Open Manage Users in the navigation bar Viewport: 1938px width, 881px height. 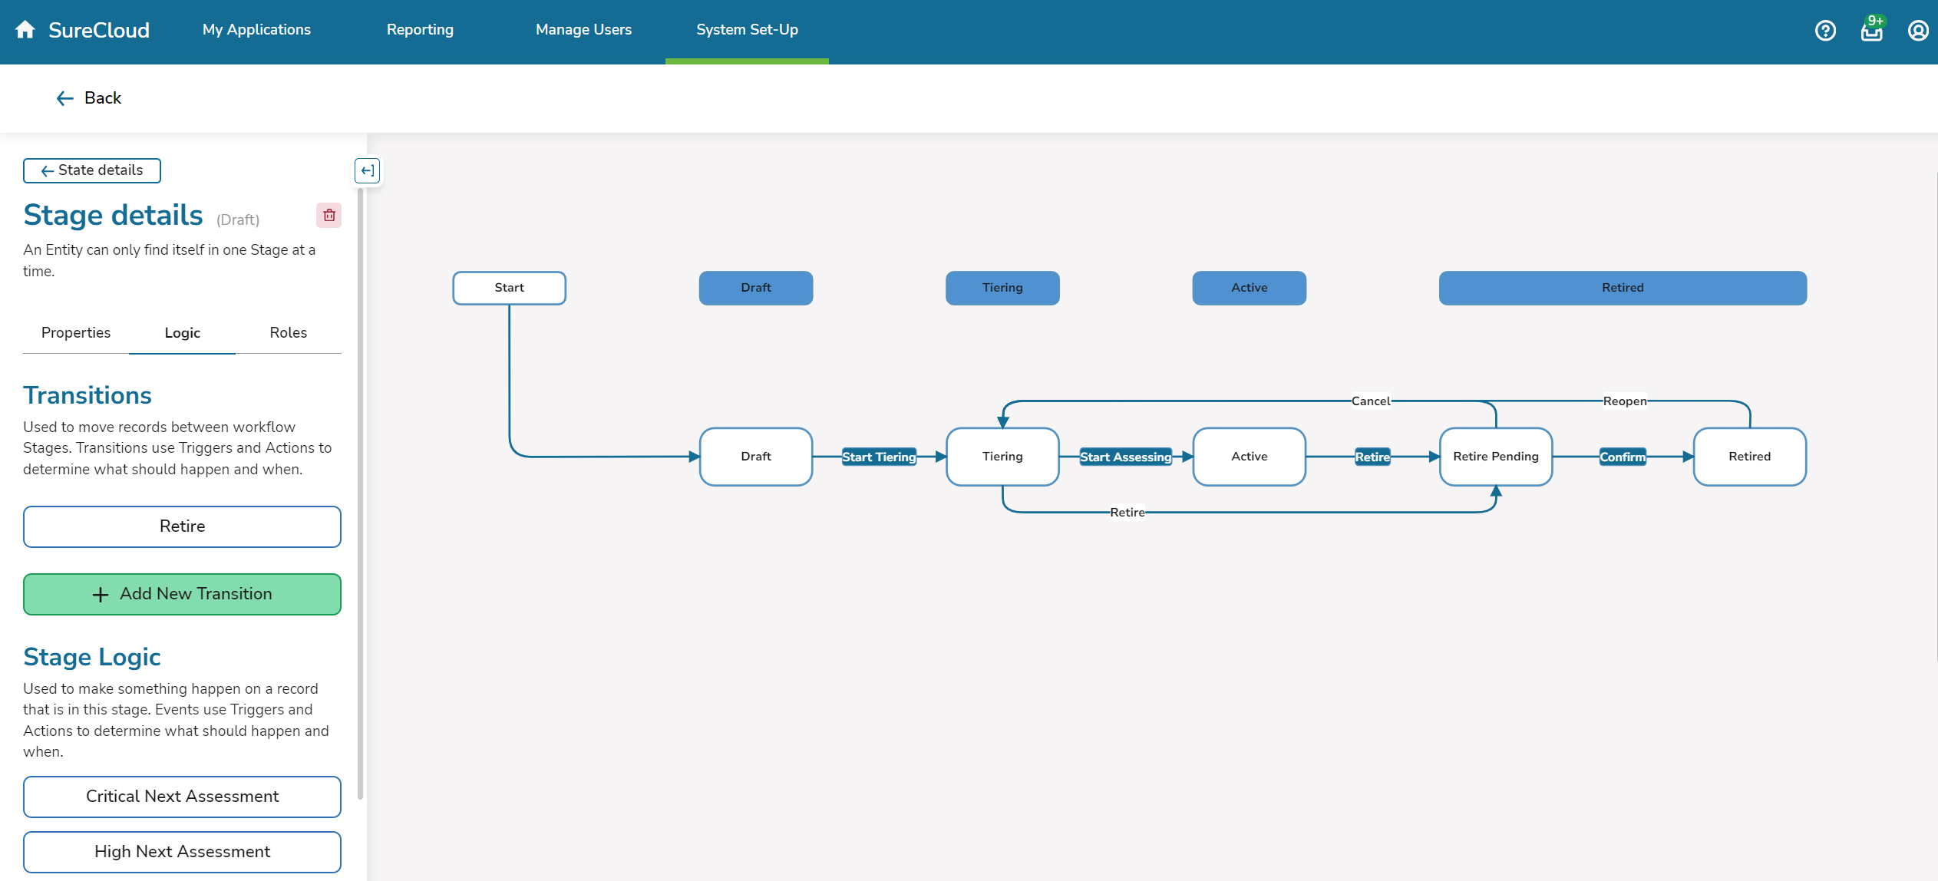pyautogui.click(x=583, y=30)
